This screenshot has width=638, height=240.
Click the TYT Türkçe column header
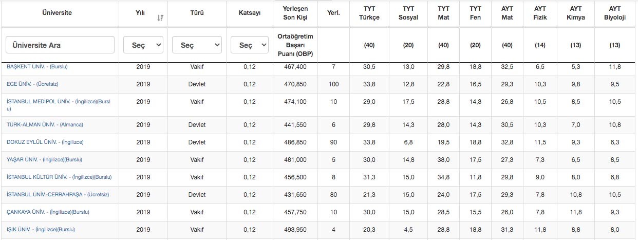(368, 13)
